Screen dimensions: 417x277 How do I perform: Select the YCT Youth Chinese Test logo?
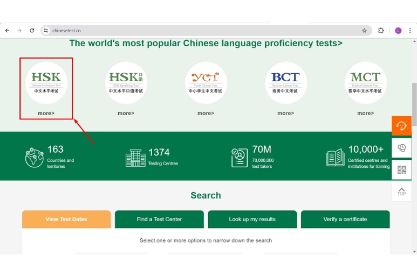coord(206,82)
